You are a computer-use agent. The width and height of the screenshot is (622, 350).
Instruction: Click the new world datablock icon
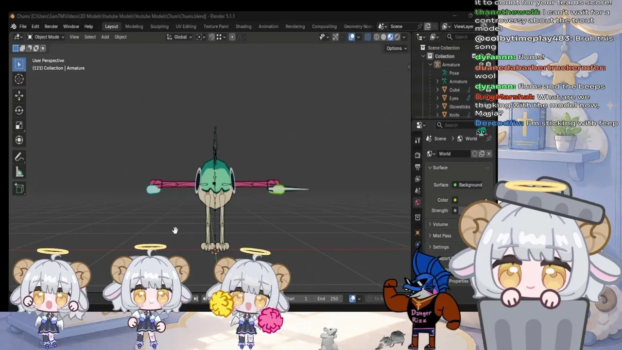[x=482, y=154]
